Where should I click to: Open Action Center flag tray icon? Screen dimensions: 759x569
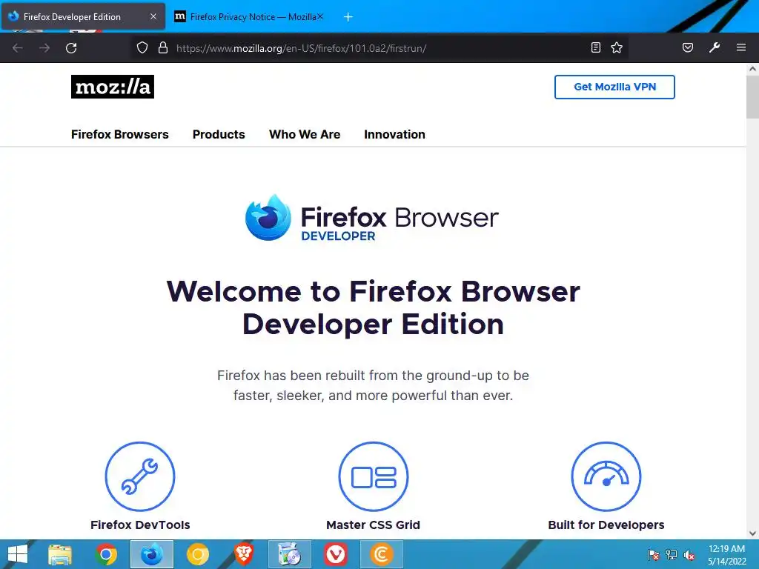(x=654, y=555)
